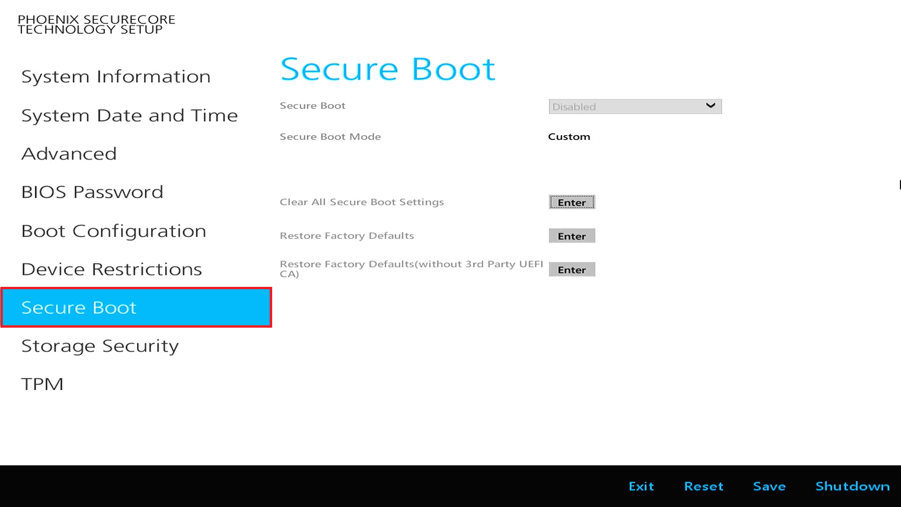
Task: Click the Phoenix SecureCore Technology Setup title
Action: point(96,24)
